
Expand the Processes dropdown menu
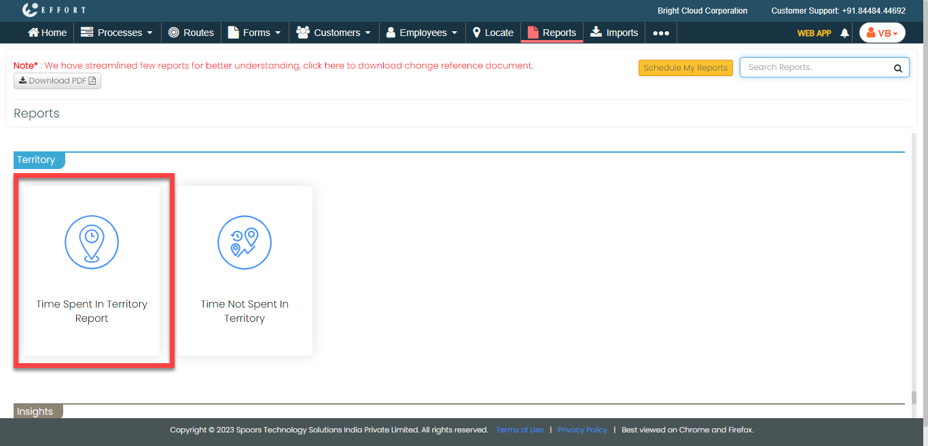coord(117,33)
